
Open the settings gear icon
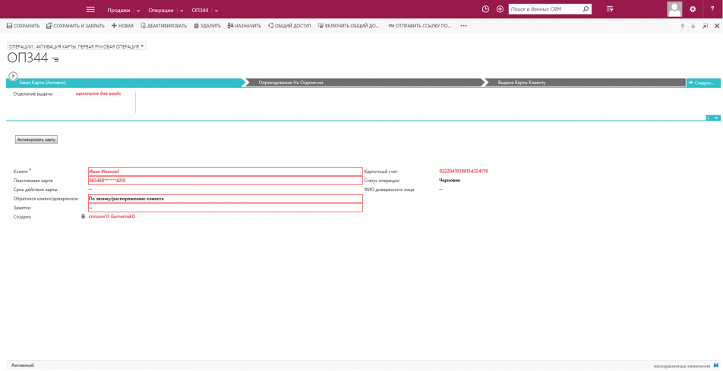click(x=693, y=9)
